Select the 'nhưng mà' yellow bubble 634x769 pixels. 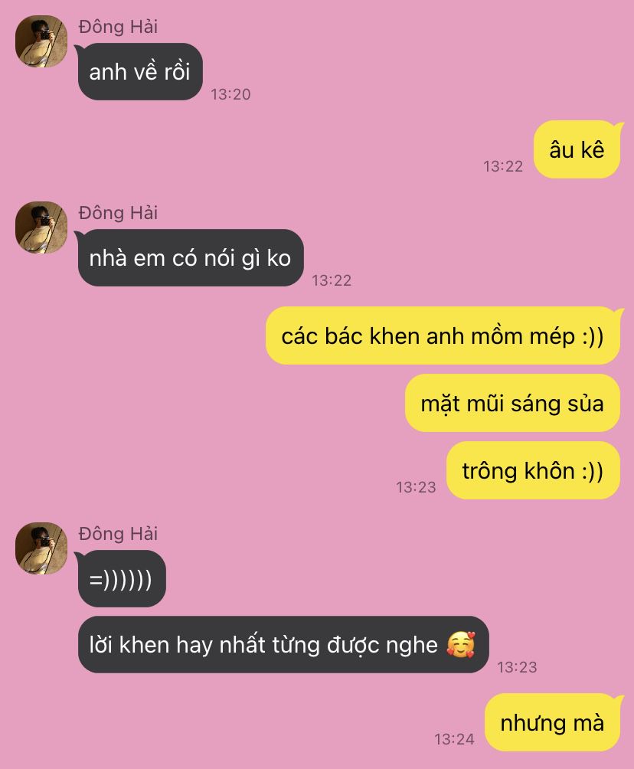coord(552,722)
